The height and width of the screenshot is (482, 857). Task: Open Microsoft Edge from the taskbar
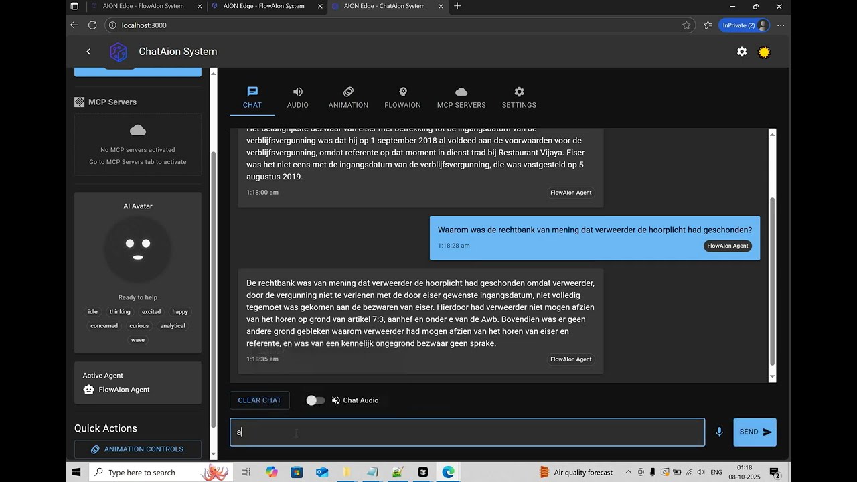point(448,473)
